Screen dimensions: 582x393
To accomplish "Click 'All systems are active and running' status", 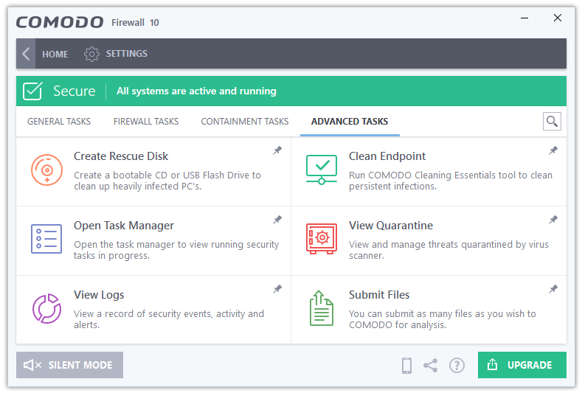I will (196, 91).
